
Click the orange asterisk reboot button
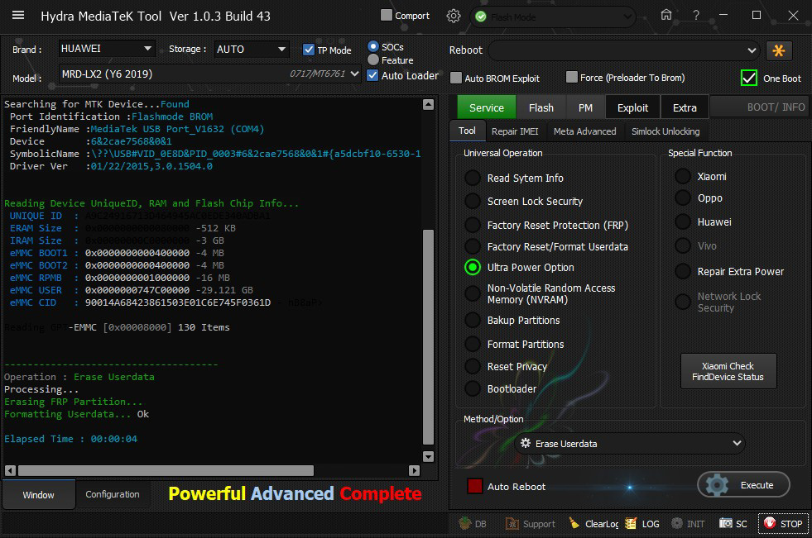779,50
